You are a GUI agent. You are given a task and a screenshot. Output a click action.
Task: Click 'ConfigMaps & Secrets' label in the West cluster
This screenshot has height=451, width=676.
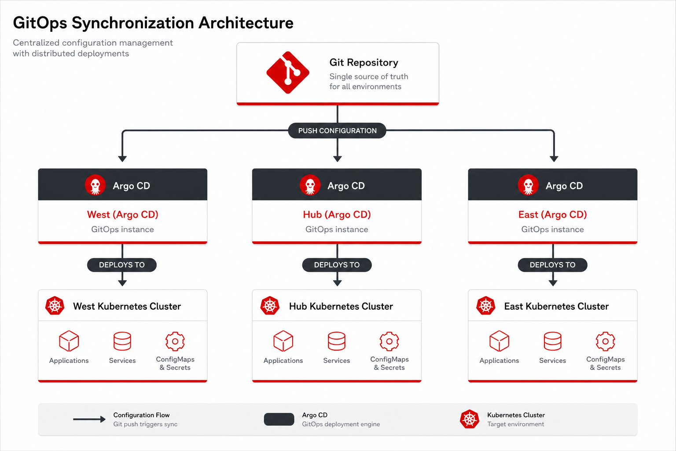tap(175, 363)
